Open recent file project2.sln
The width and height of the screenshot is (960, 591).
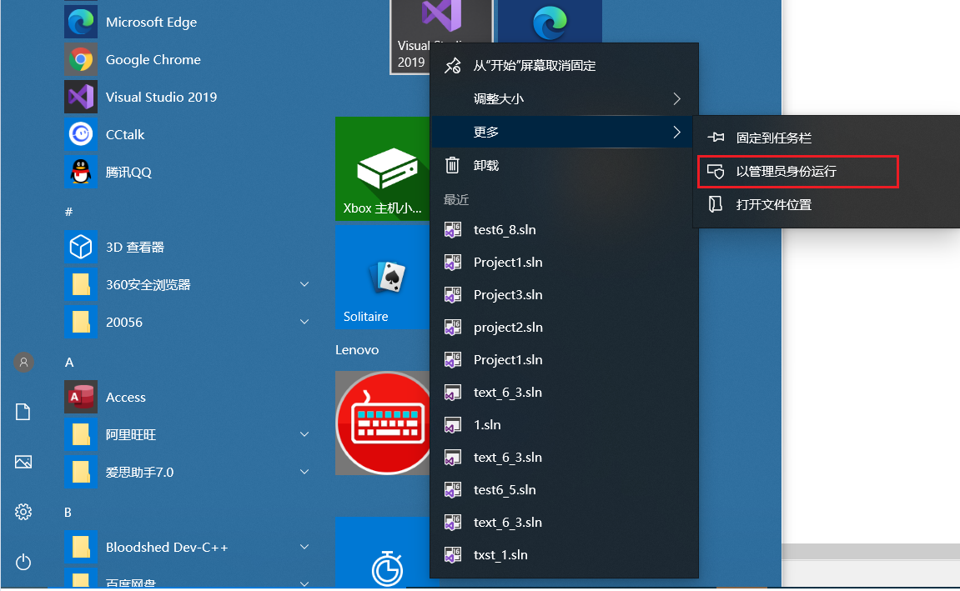pyautogui.click(x=565, y=328)
